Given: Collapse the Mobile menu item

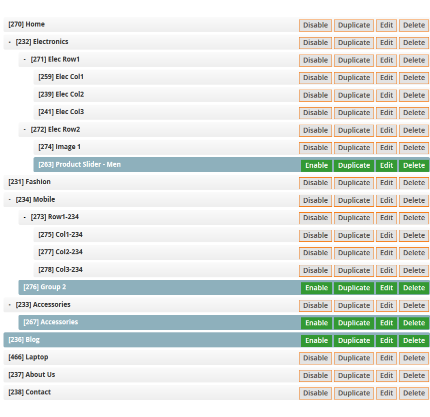Looking at the screenshot, I should [9, 200].
